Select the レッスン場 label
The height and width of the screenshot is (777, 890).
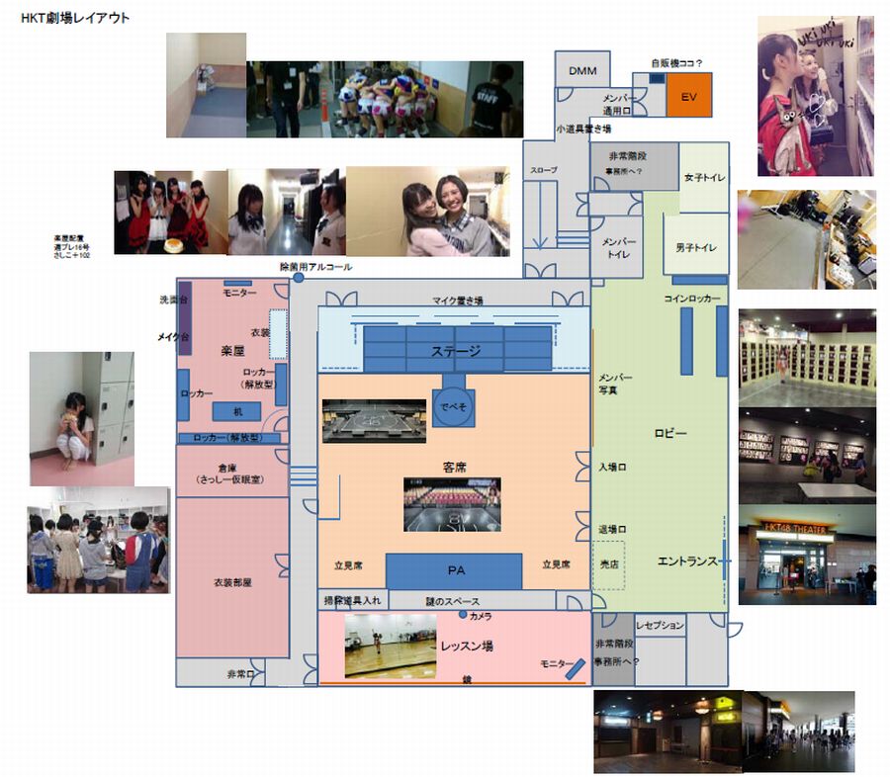[467, 646]
